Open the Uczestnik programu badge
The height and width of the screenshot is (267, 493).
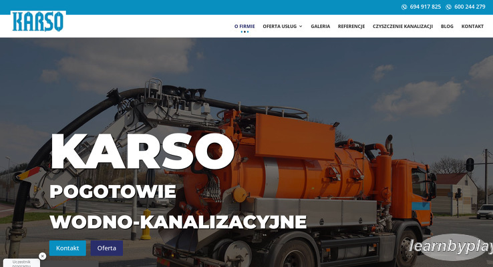point(21,263)
